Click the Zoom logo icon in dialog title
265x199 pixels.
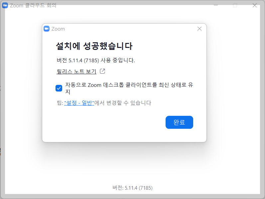click(47, 29)
